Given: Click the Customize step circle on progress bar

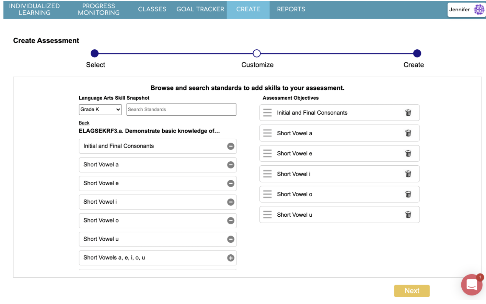Looking at the screenshot, I should click(x=256, y=53).
